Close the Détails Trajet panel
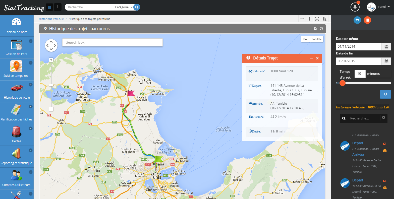394x199 pixels. (317, 58)
